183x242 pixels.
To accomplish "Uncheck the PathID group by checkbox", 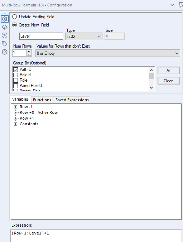I will 16,69.
